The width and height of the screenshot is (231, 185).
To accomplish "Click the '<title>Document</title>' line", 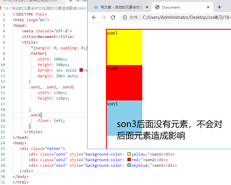I will [48, 37].
